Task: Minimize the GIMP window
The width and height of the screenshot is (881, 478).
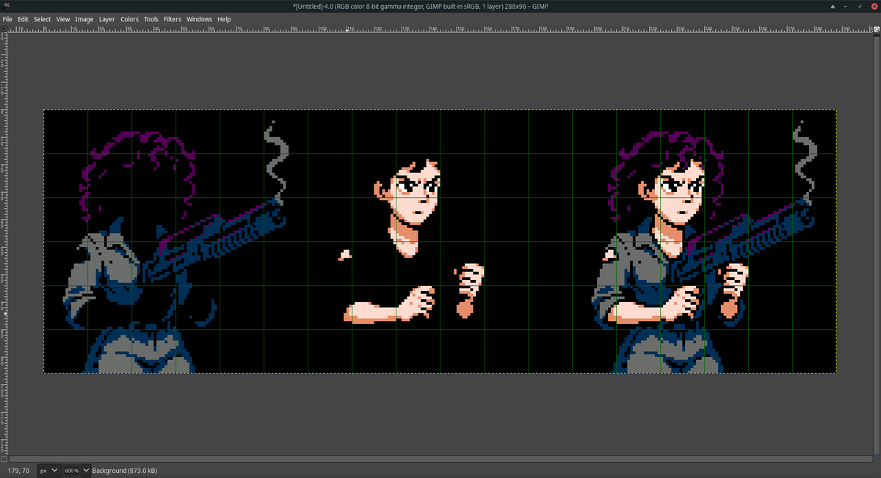Action: 846,7
